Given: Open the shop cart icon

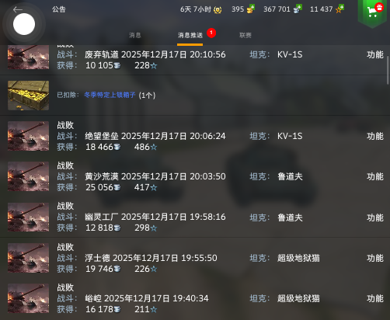Looking at the screenshot, I should tap(373, 12).
